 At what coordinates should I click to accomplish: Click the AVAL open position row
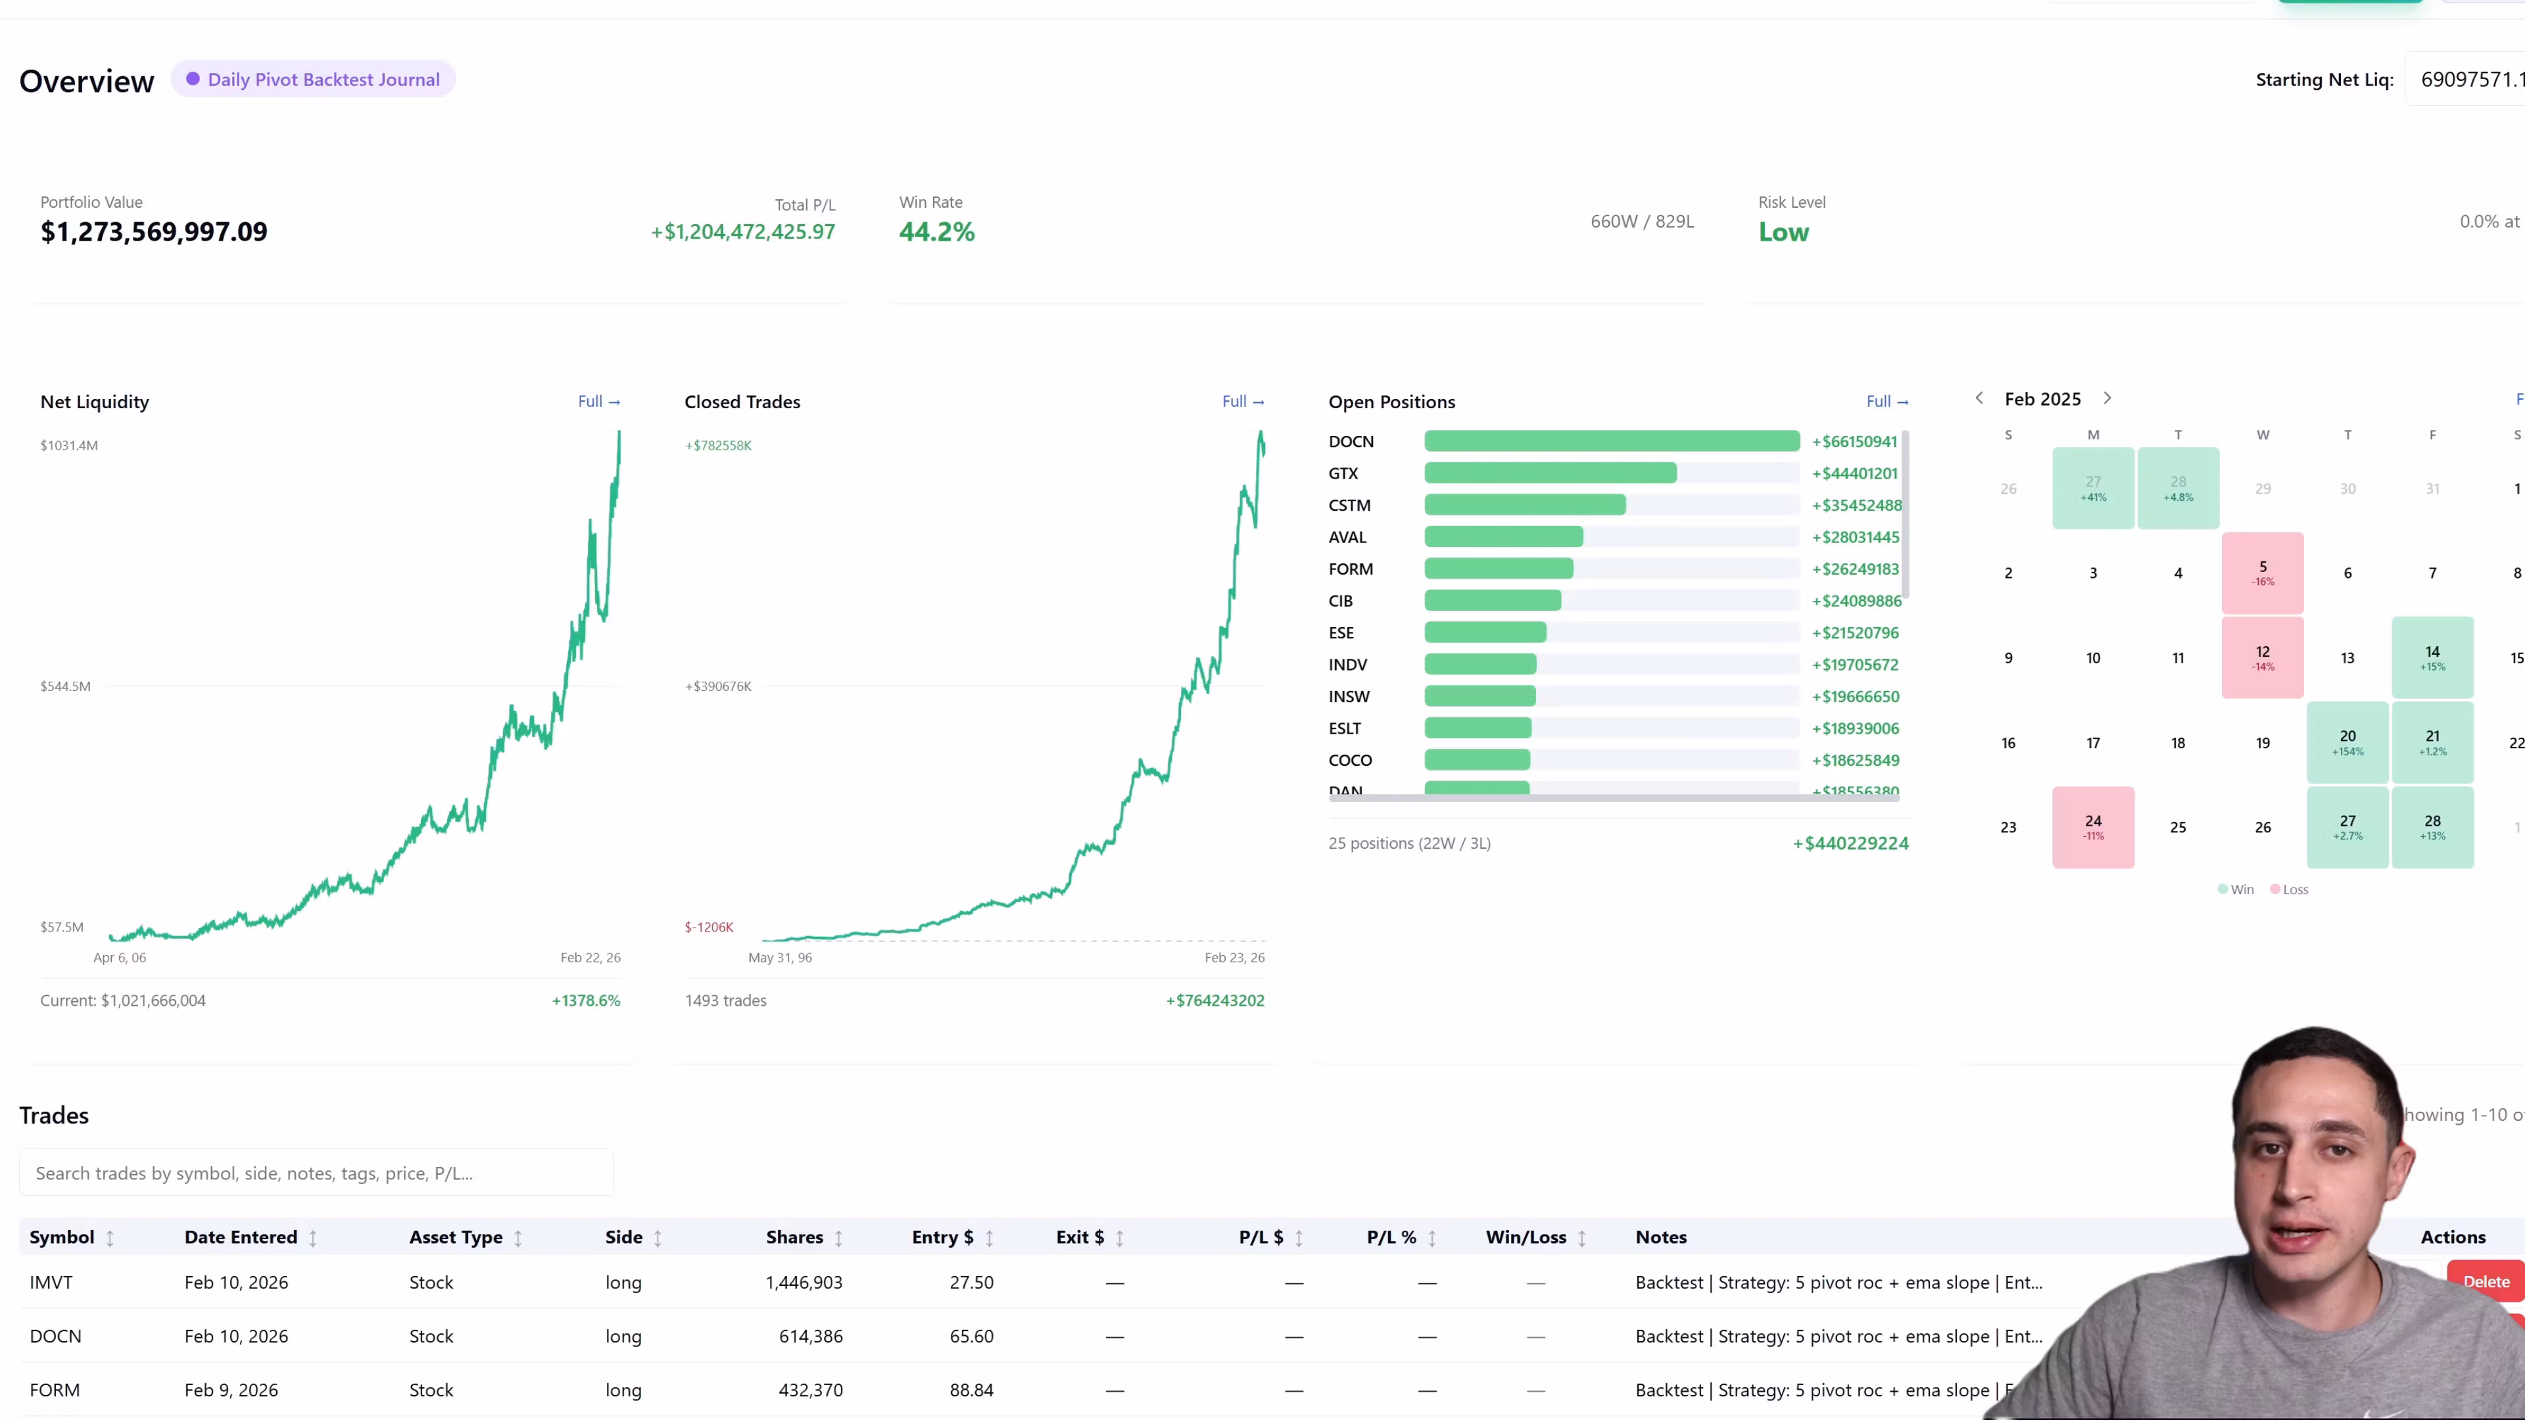1614,537
